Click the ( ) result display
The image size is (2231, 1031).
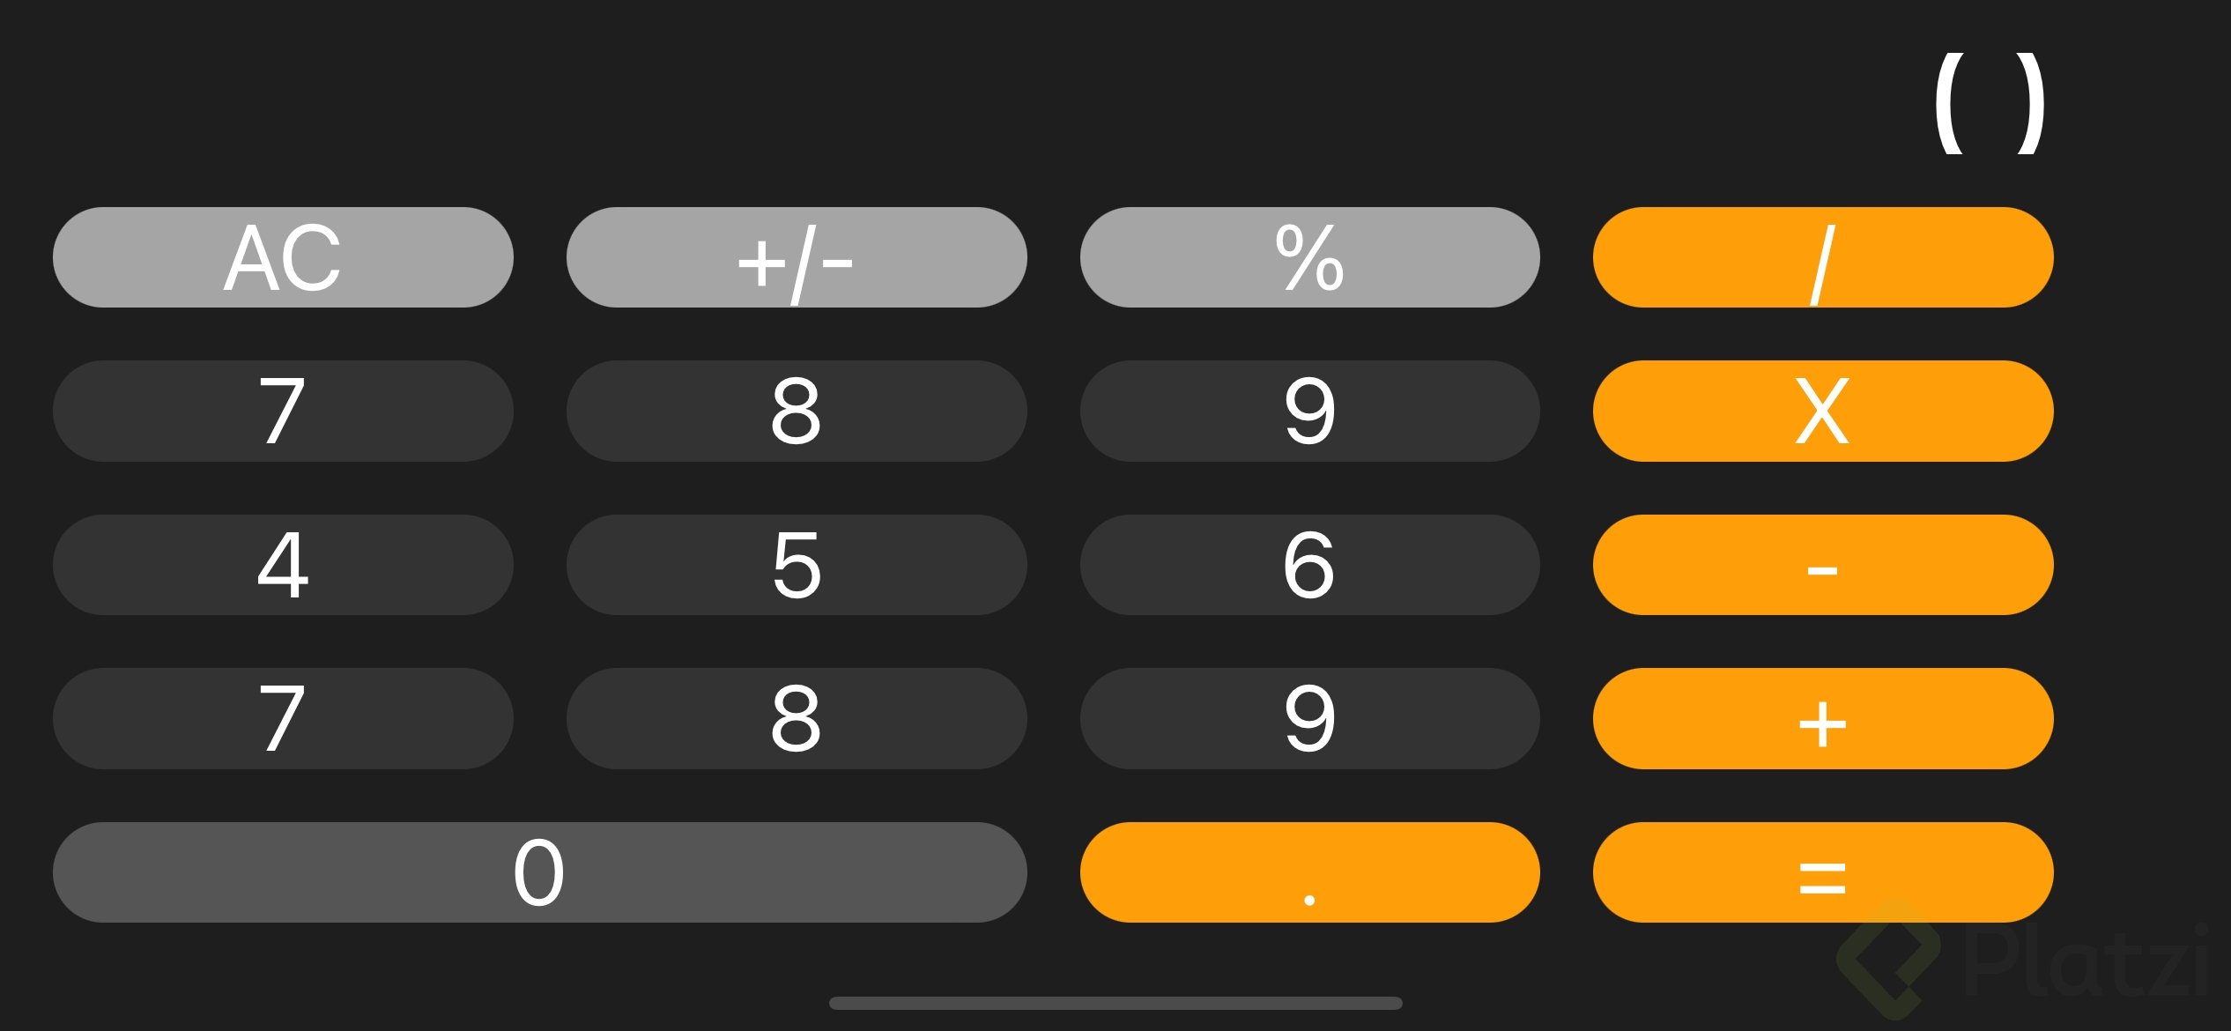(x=1990, y=102)
